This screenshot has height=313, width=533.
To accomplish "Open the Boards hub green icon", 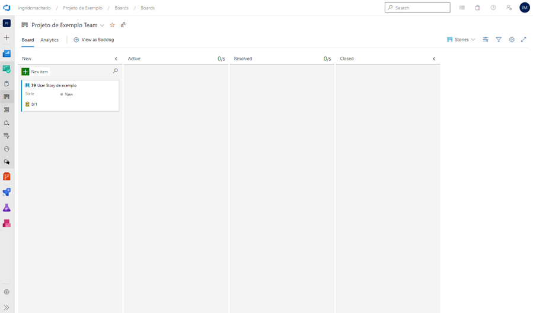I will coord(7,69).
